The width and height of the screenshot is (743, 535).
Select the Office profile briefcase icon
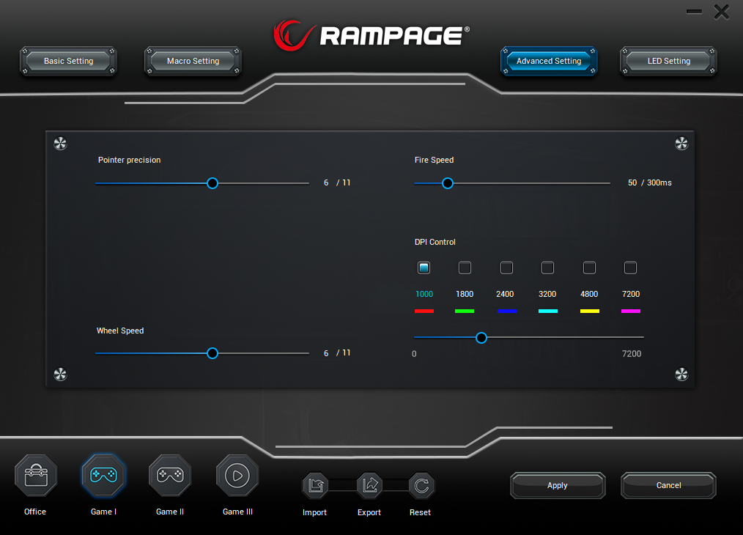coord(36,476)
